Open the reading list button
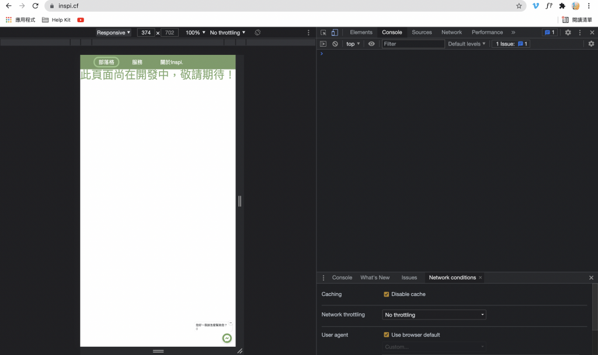598x355 pixels. tap(577, 20)
